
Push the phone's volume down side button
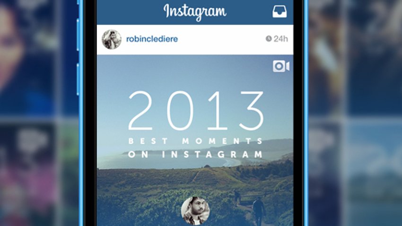tap(78, 79)
